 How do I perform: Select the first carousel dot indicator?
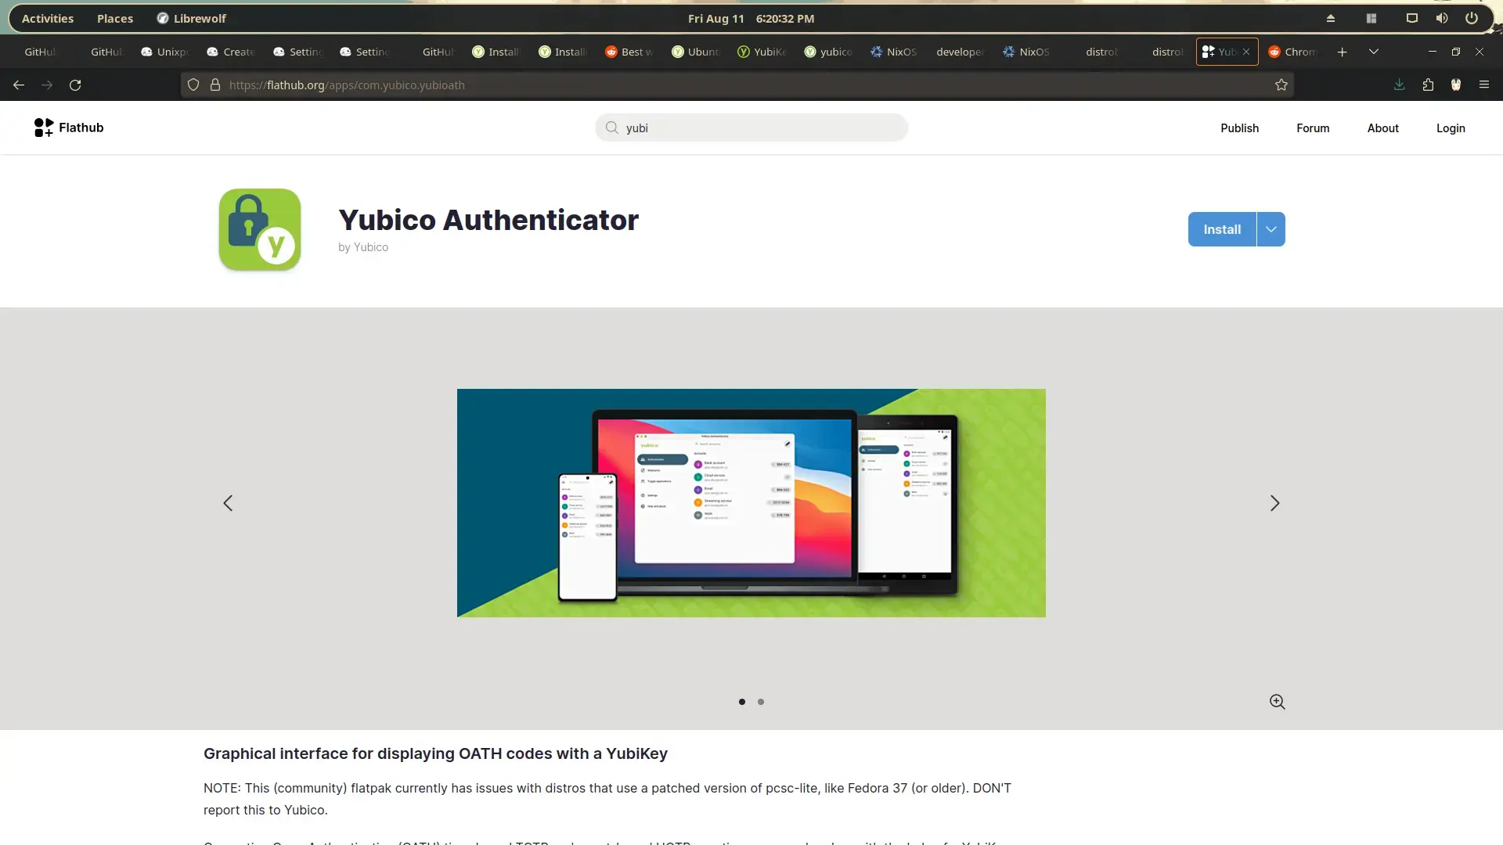pyautogui.click(x=742, y=702)
